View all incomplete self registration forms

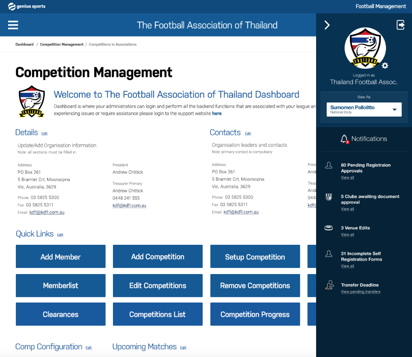pos(347,266)
